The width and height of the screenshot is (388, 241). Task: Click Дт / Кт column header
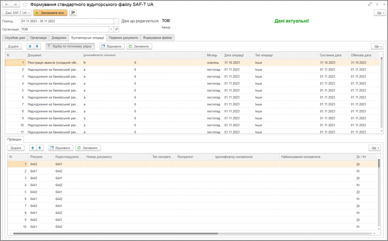[x=366, y=157]
